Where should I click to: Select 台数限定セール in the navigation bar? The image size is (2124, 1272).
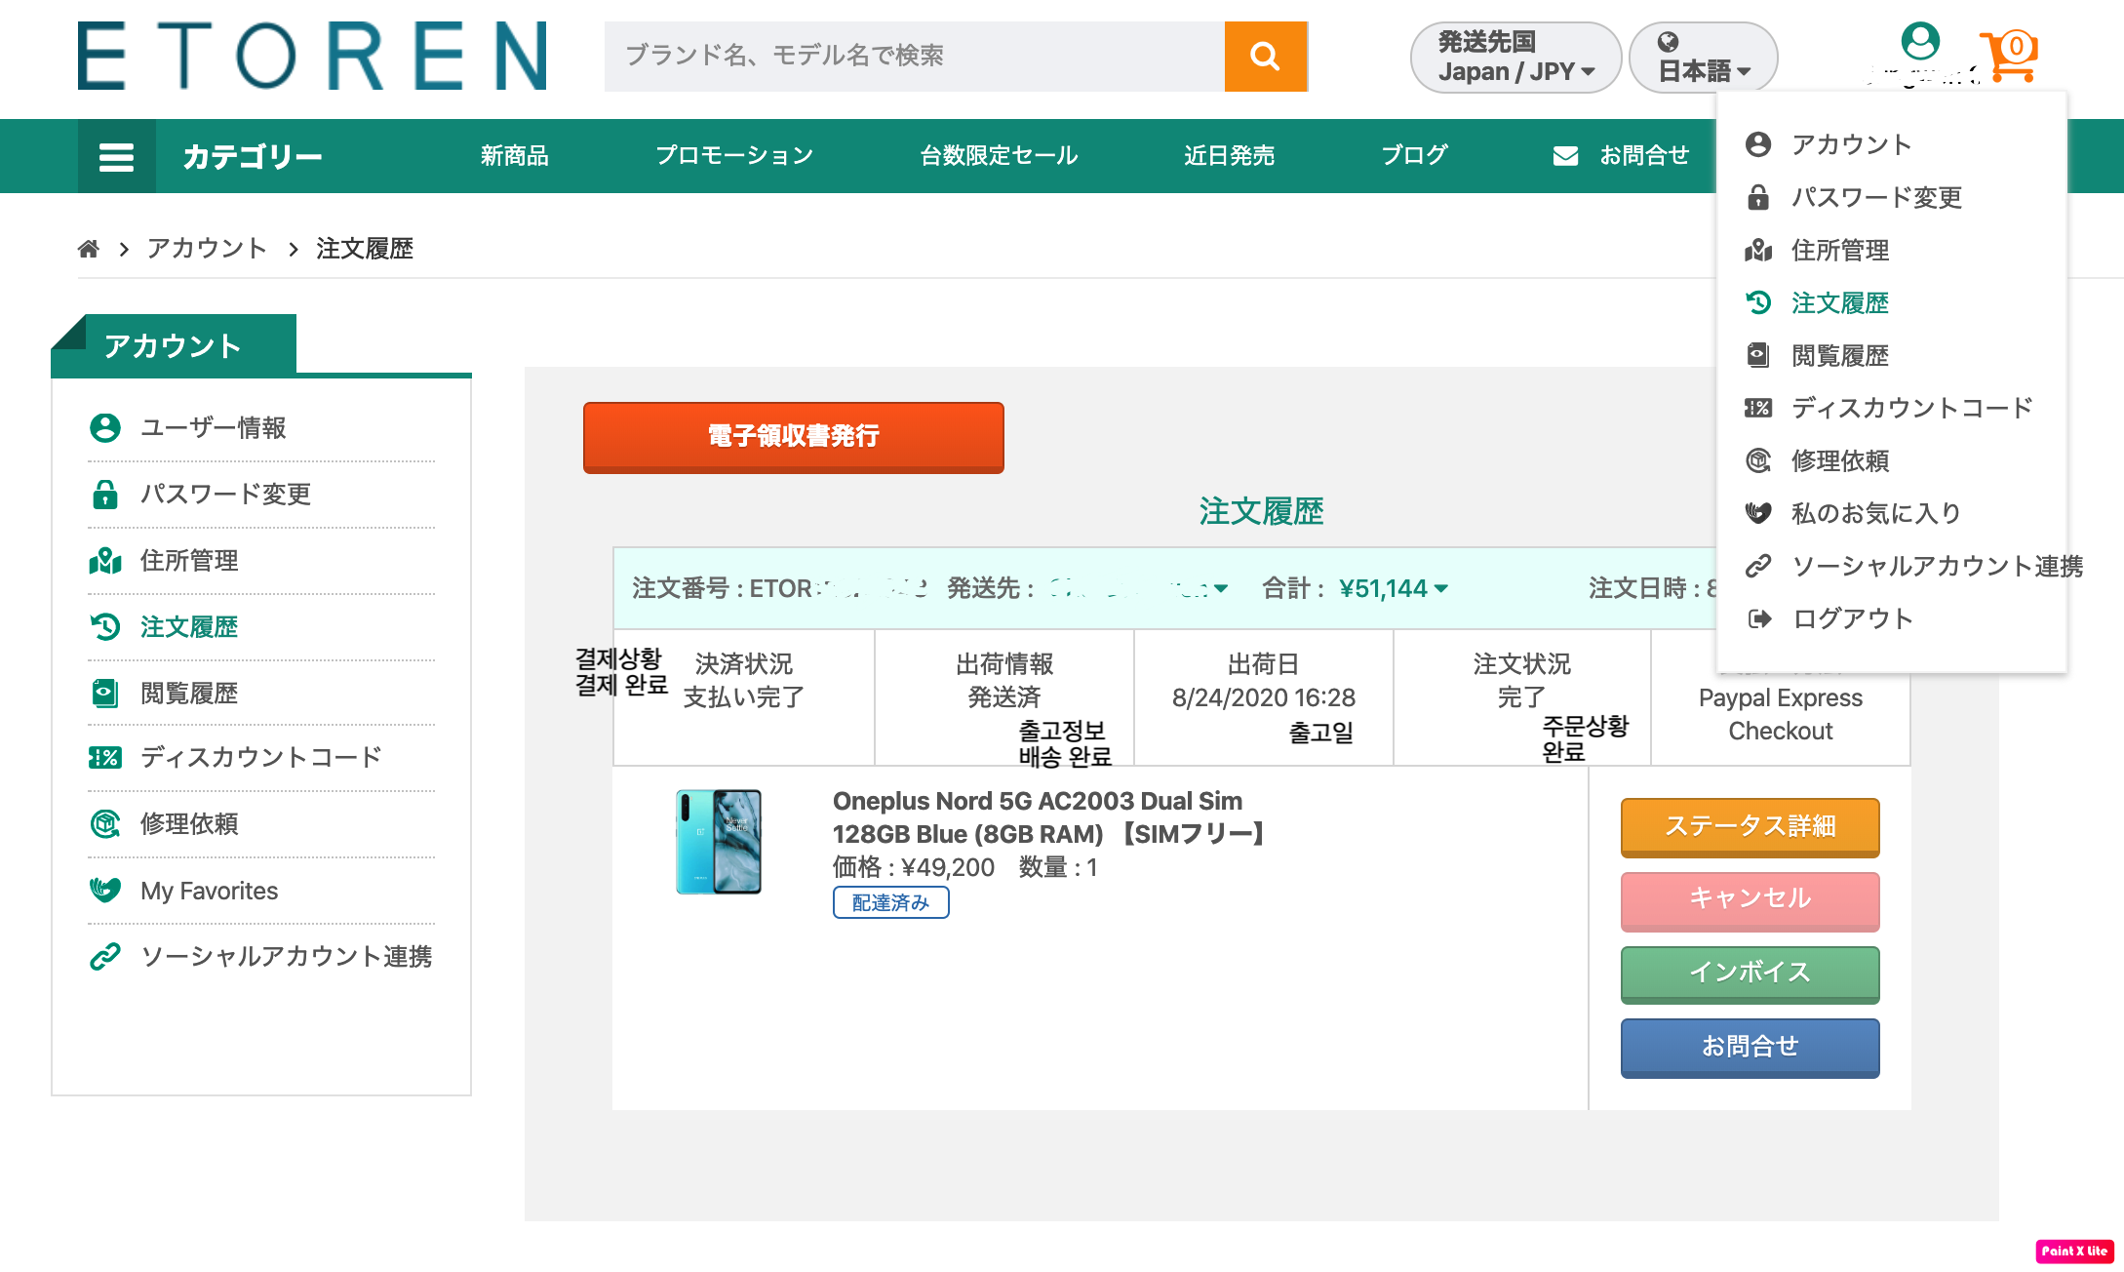tap(999, 156)
